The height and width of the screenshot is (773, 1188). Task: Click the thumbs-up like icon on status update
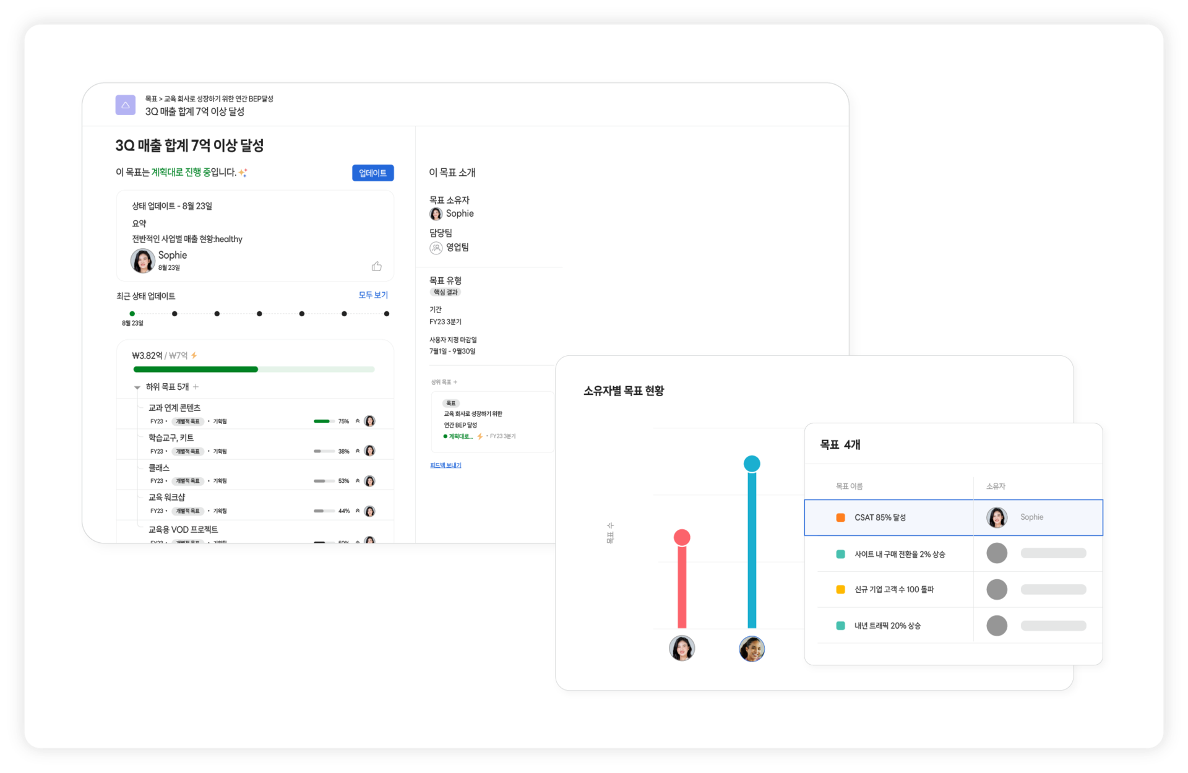pos(376,267)
